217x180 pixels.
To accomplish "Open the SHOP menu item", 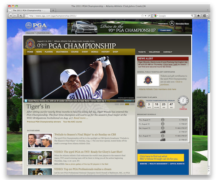I will [x=115, y=52].
